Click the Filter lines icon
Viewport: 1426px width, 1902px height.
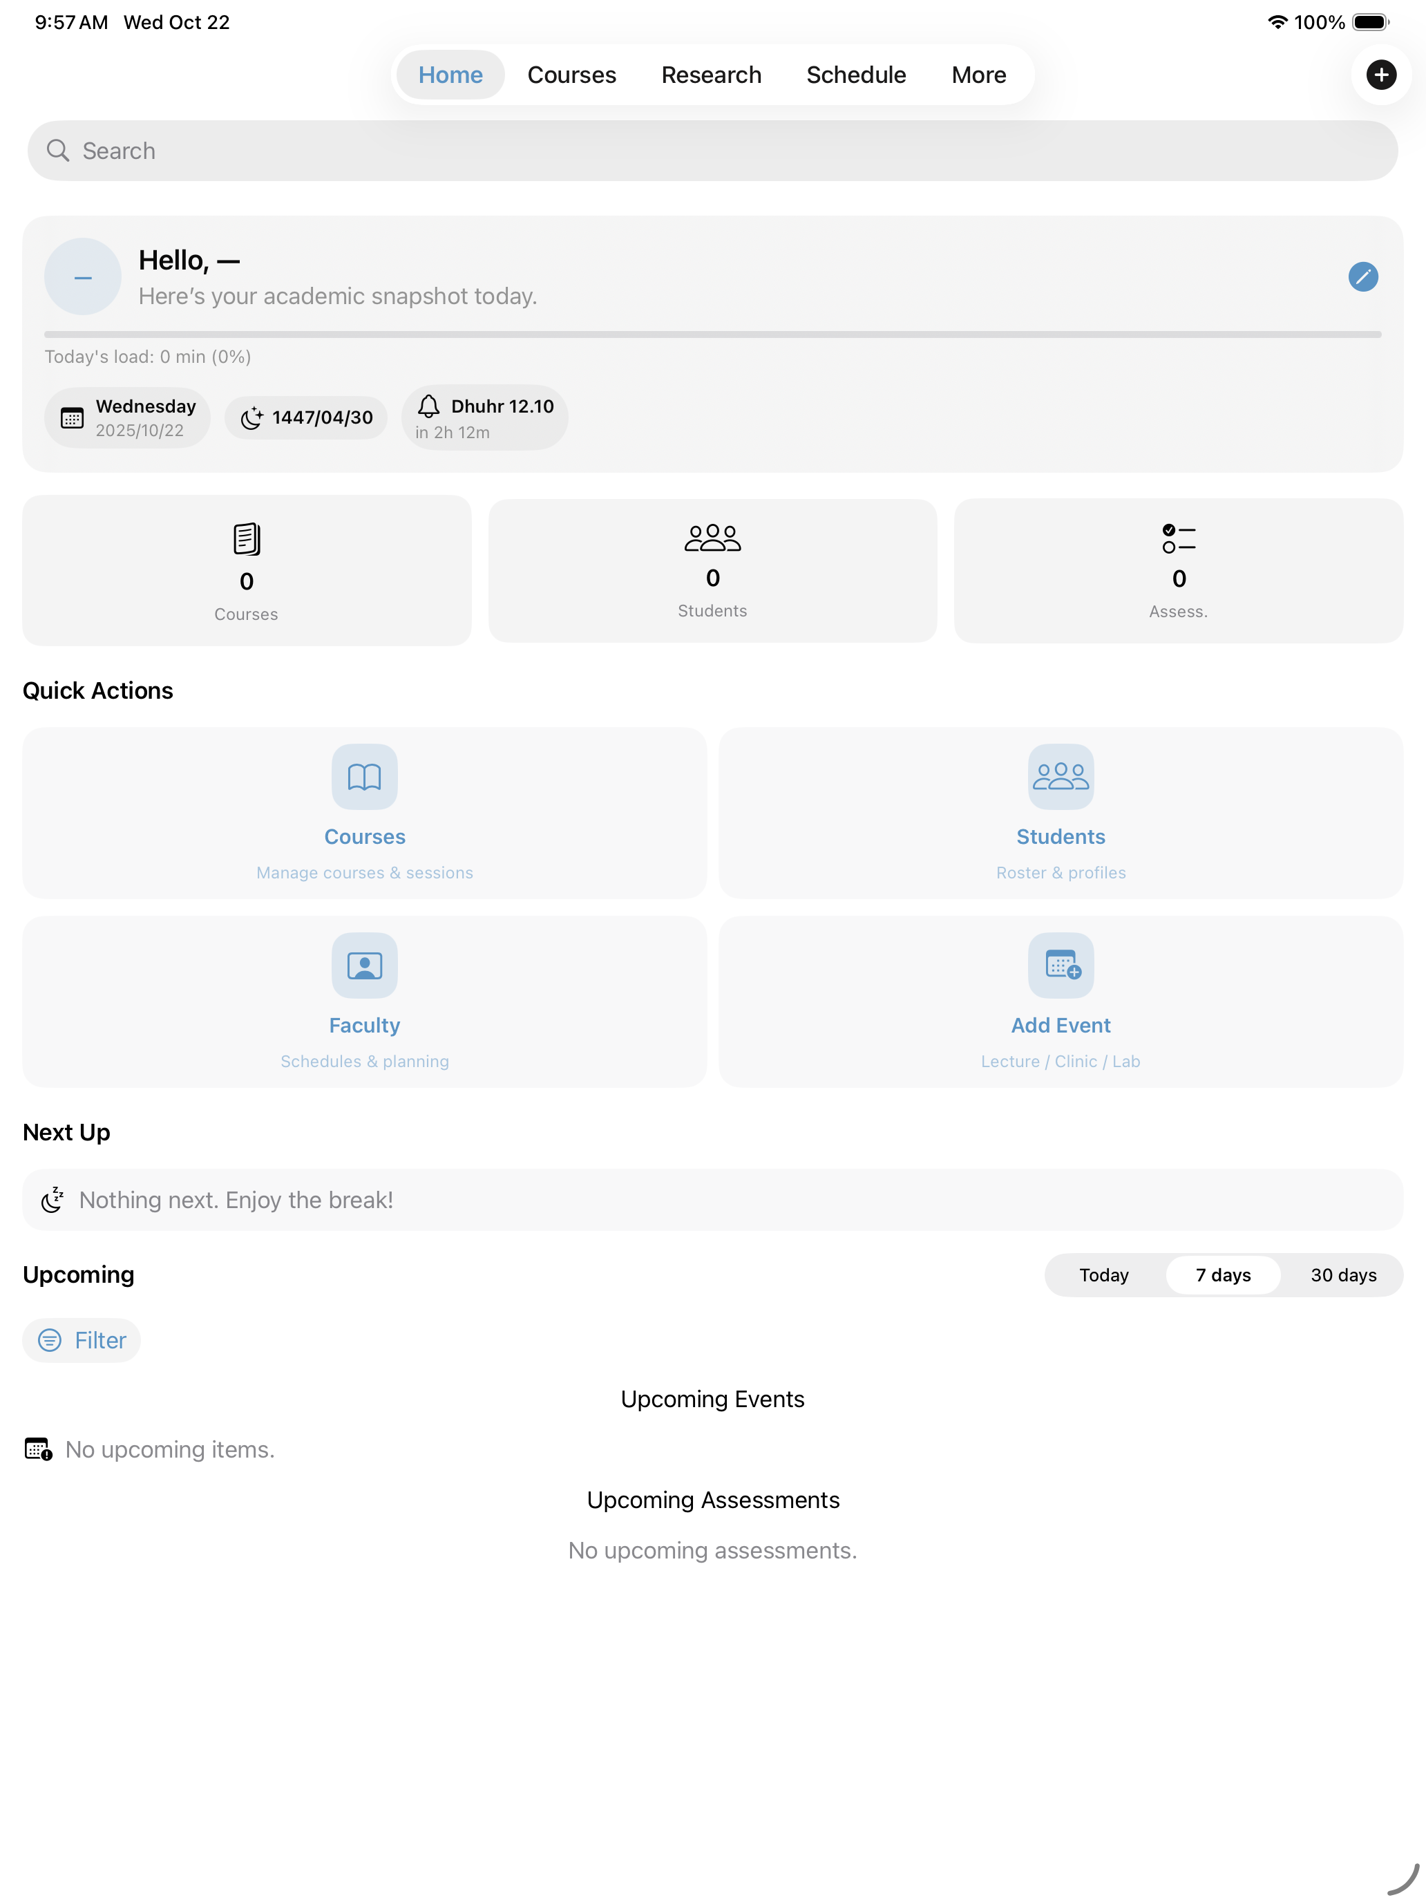tap(50, 1341)
